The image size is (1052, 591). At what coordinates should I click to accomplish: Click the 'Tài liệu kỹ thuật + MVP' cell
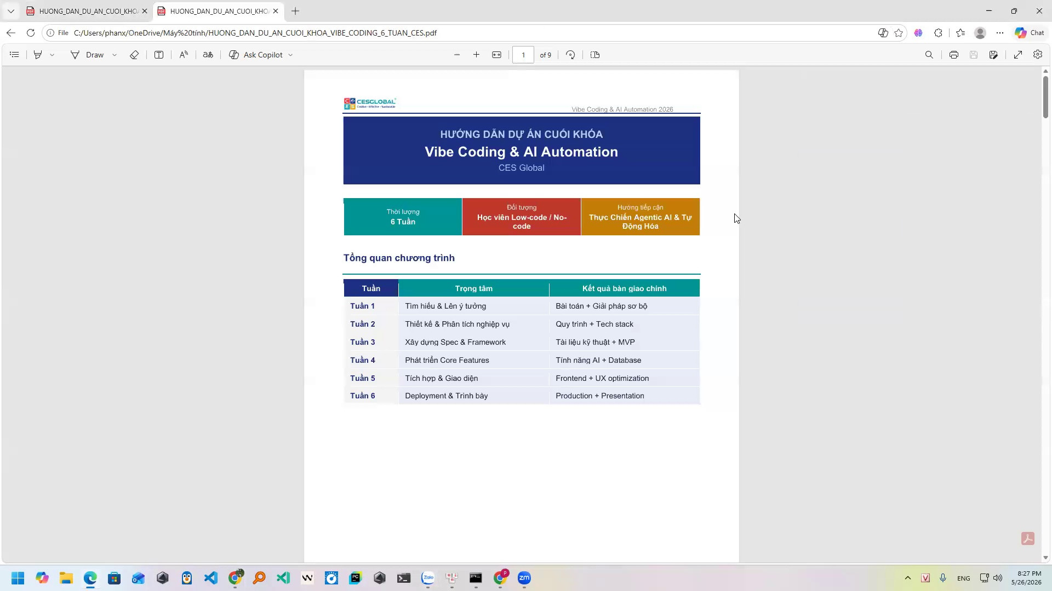625,342
